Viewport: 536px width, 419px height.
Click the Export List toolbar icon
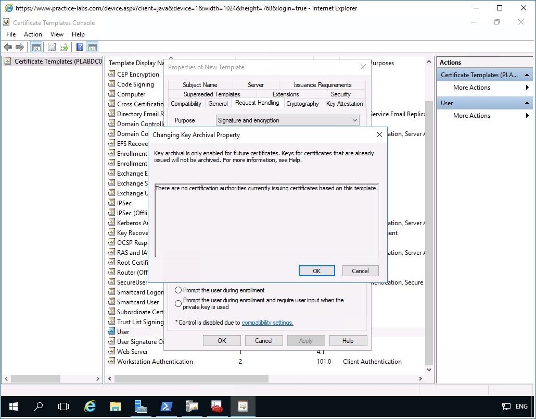(63, 47)
